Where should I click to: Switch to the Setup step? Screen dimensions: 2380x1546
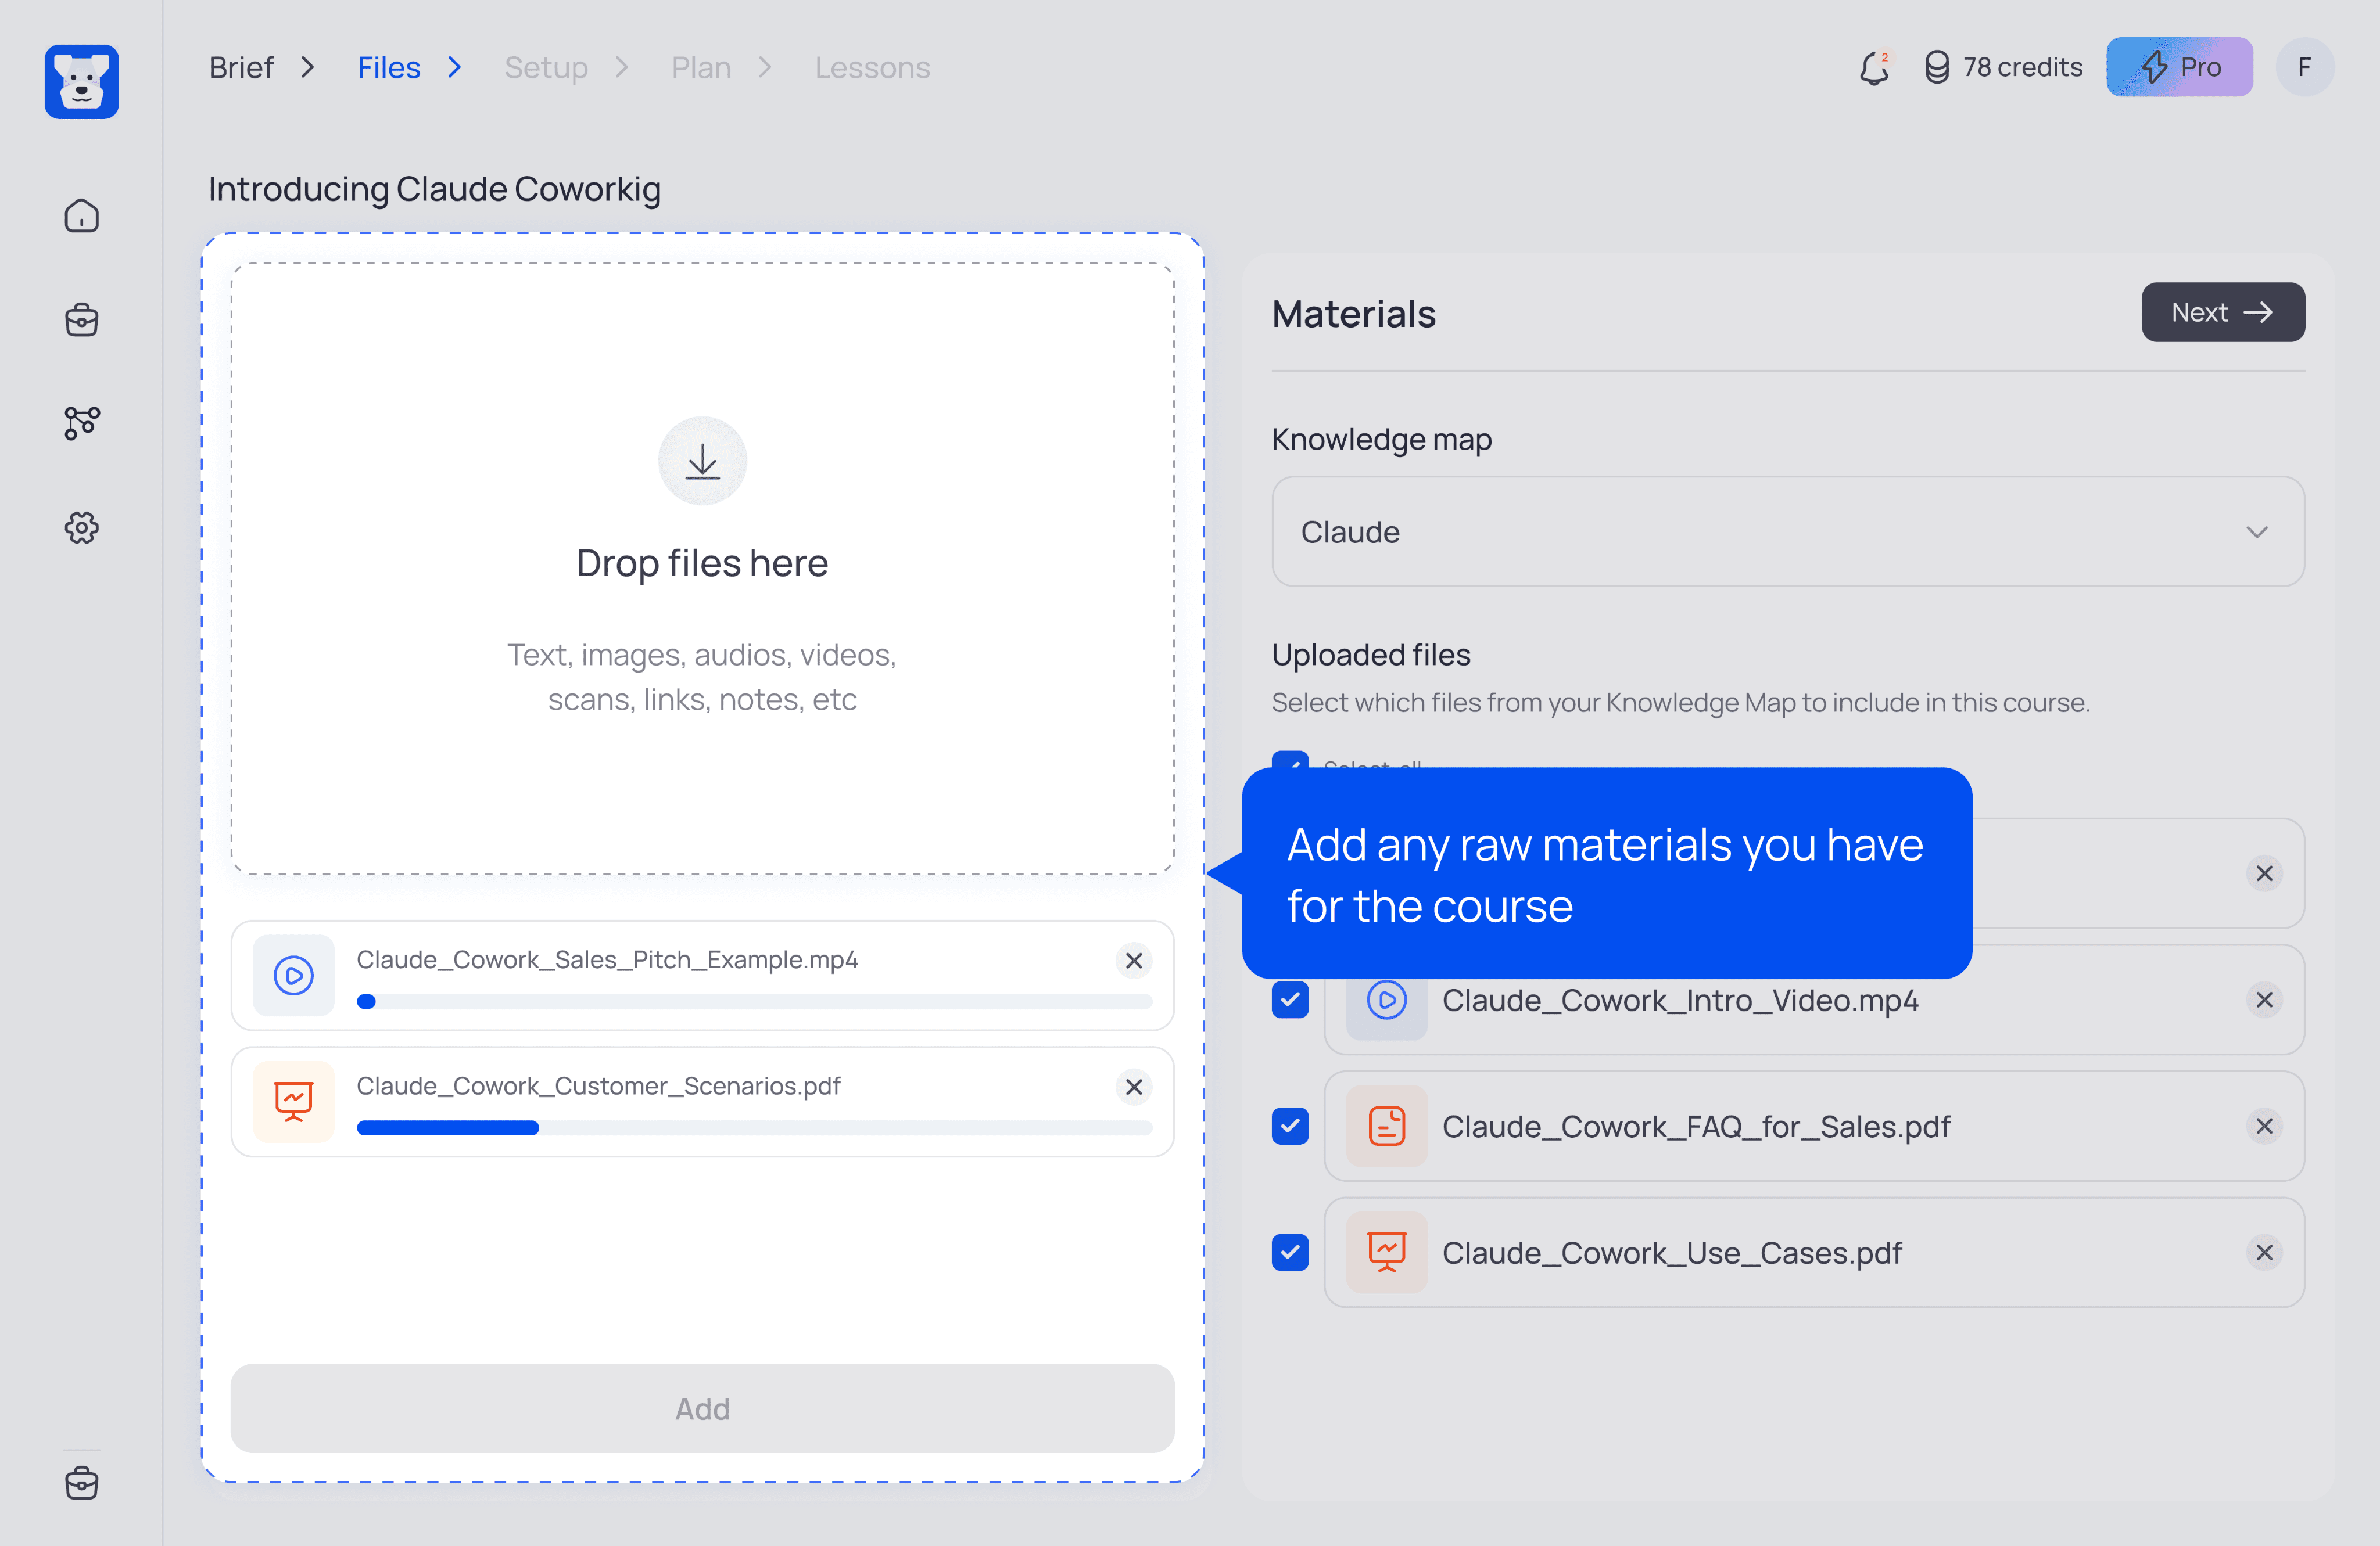tap(546, 68)
